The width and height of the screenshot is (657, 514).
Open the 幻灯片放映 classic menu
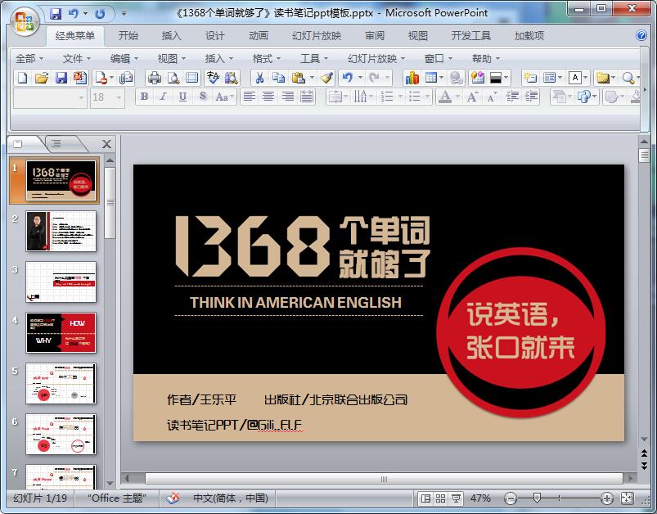click(x=376, y=58)
